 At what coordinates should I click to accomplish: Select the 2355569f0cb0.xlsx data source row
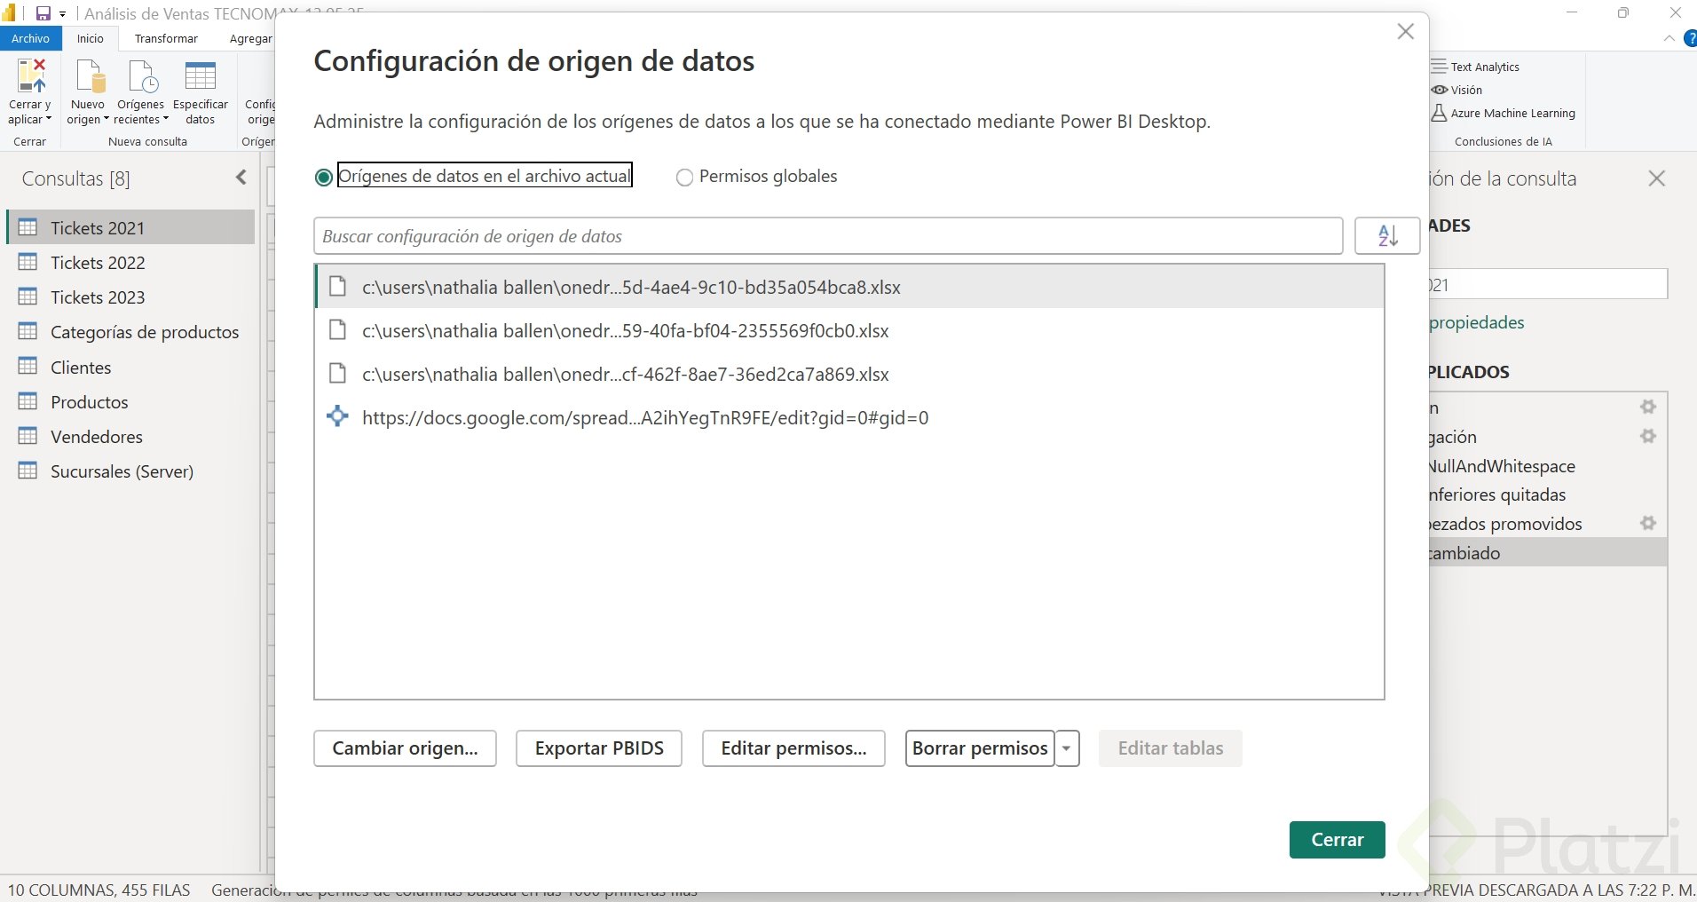[849, 330]
